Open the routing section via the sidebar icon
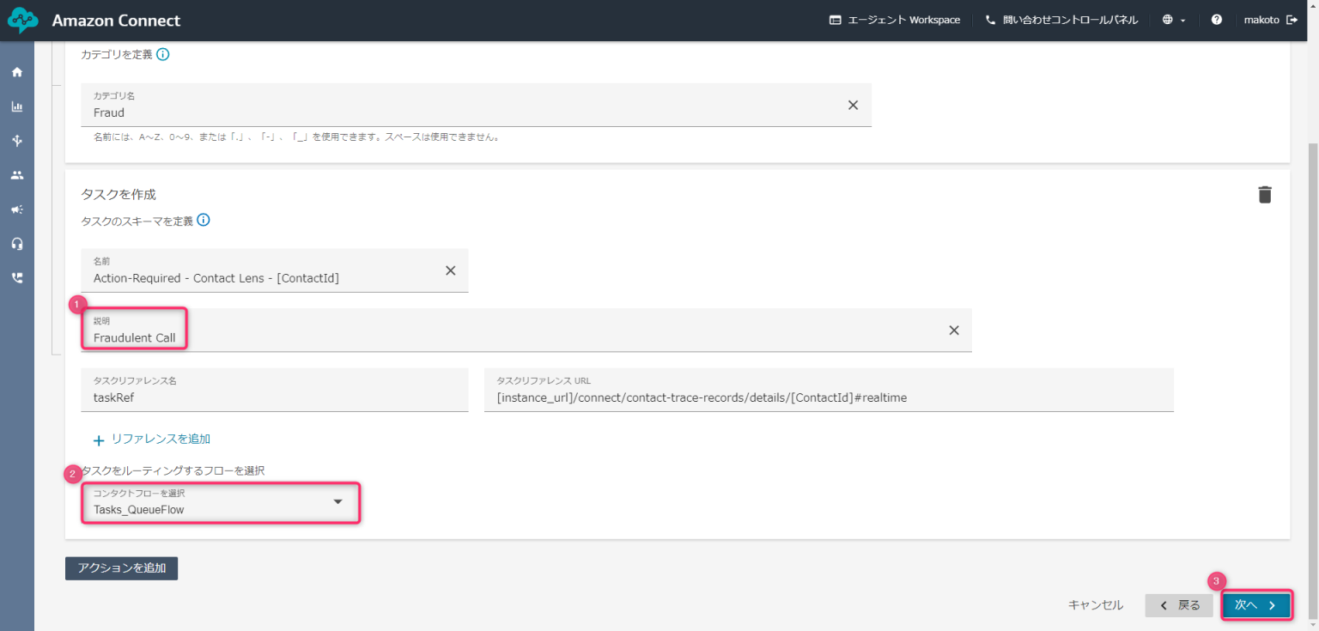The width and height of the screenshot is (1319, 631). 16,140
